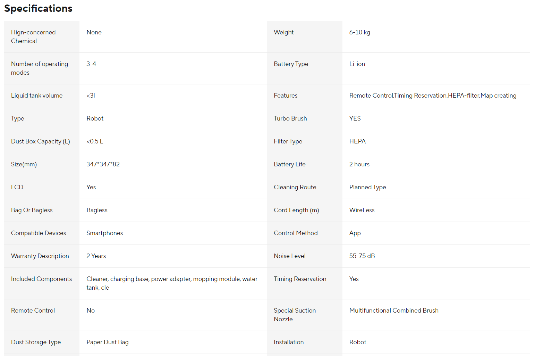
Task: Click the Robot value in Type row
Action: [x=95, y=118]
